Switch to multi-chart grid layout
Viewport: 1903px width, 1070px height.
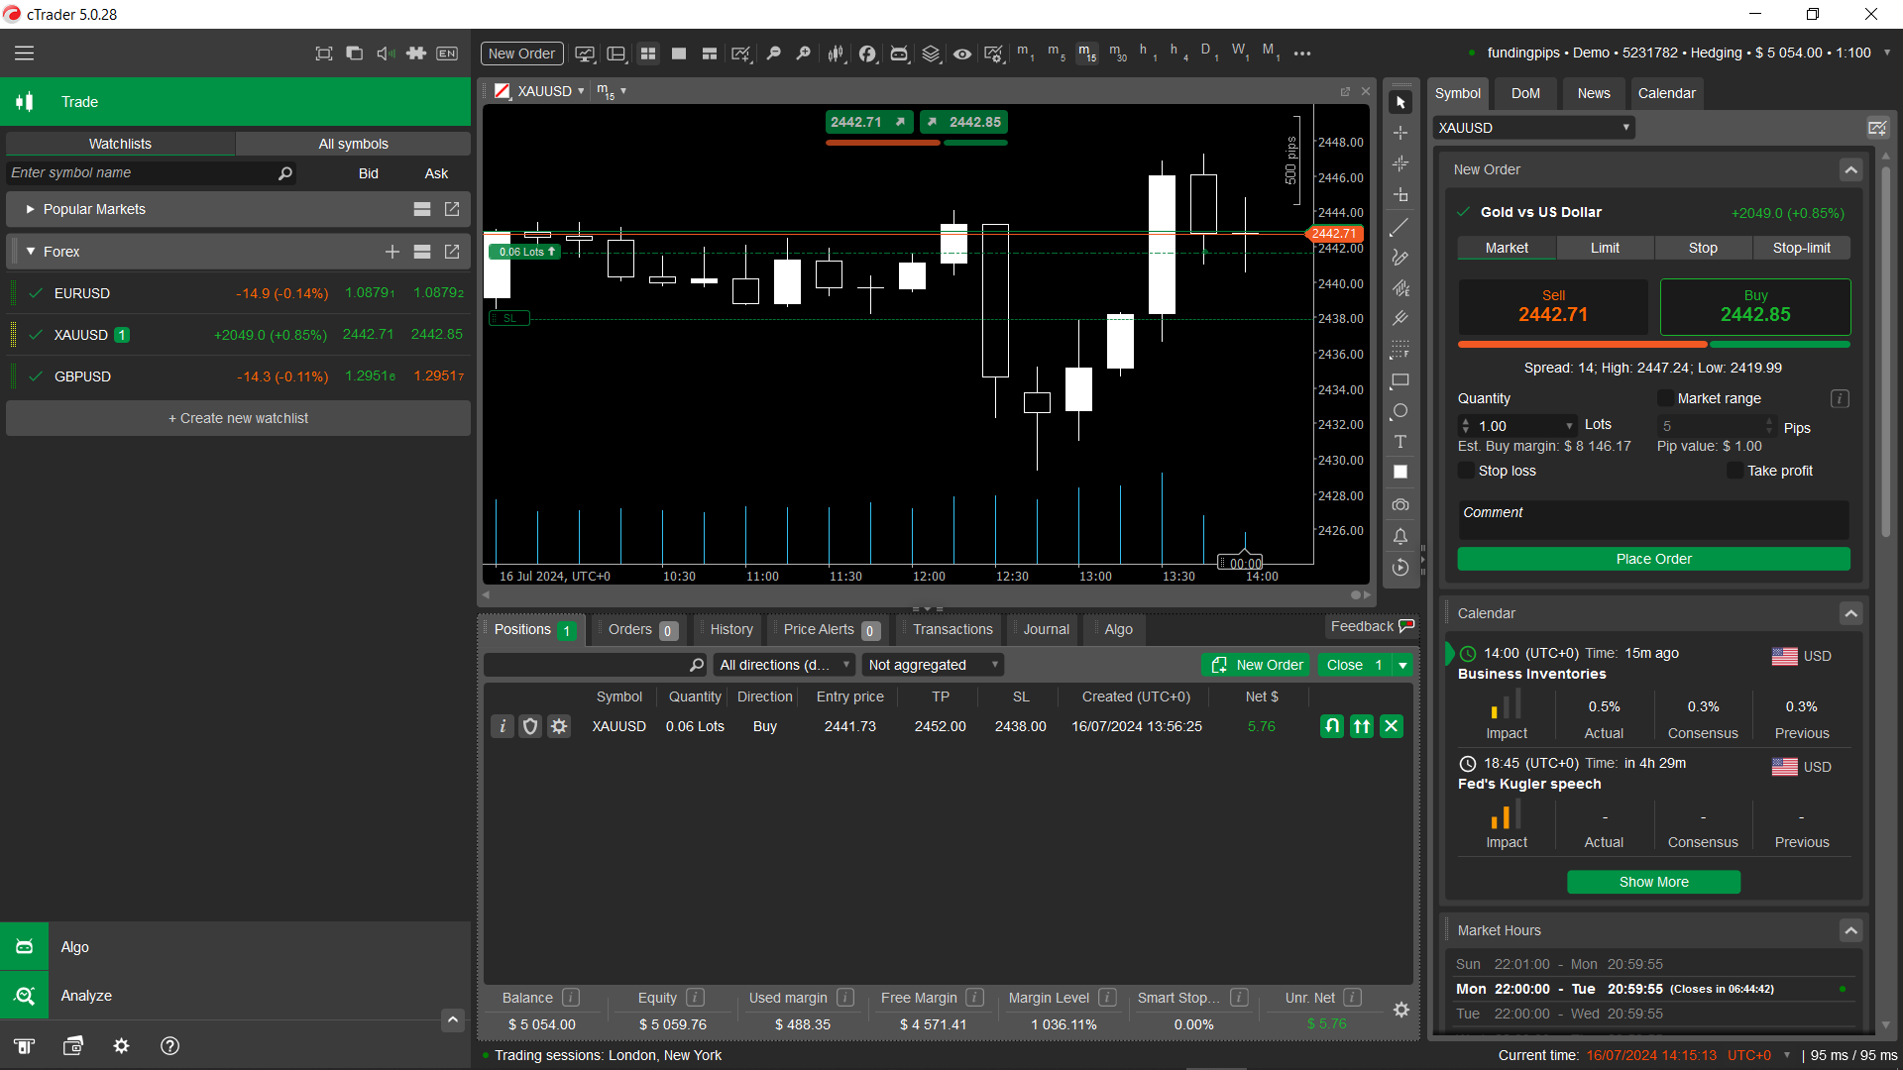pyautogui.click(x=648, y=53)
